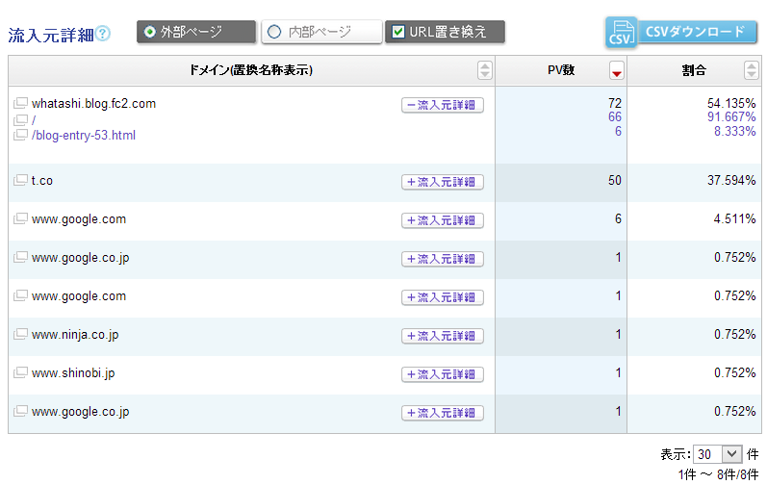Expand 流入元詳細 for www.ninja.co.jp
Viewport: 767px width, 485px height.
[x=443, y=336]
